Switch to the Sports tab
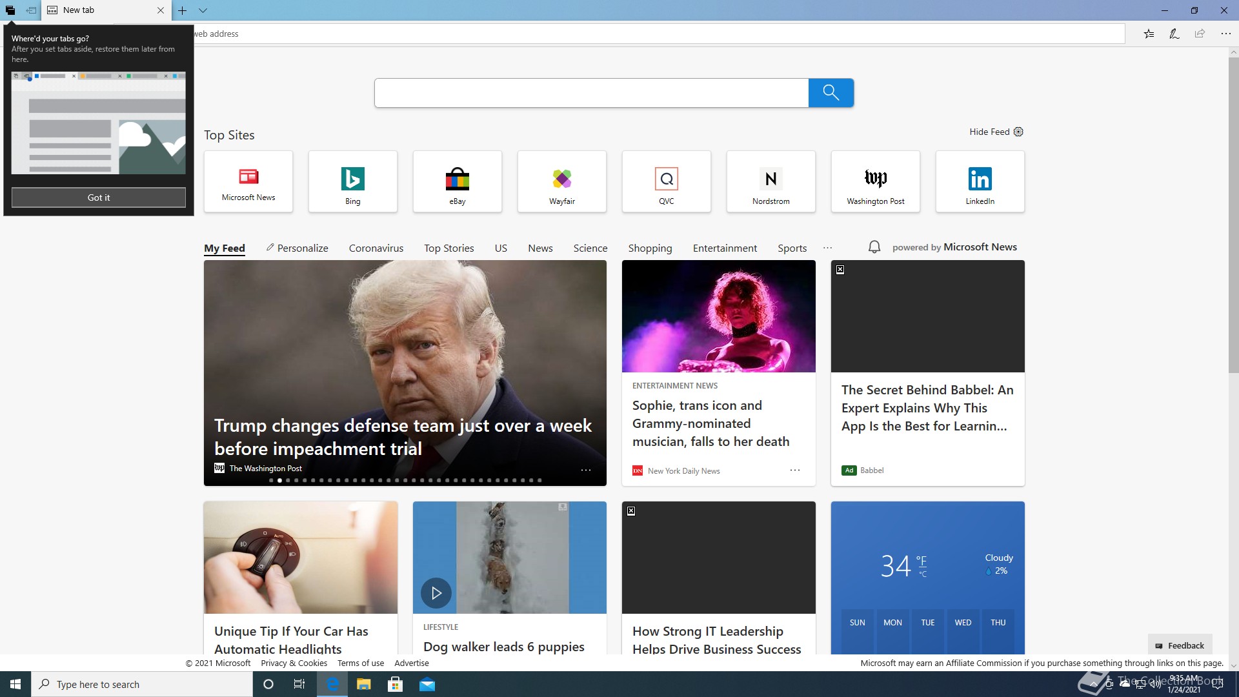The image size is (1239, 697). point(792,248)
